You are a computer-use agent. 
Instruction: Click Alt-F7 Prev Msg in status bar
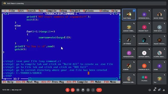point(52,82)
